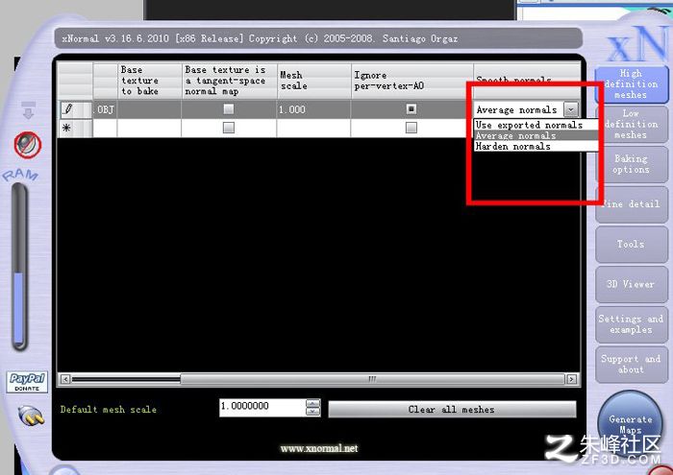
Task: Select 'Use exported normals' option
Action: [x=536, y=125]
